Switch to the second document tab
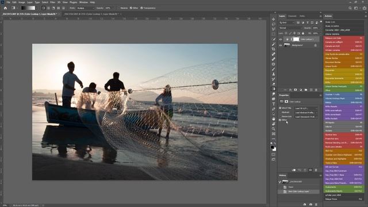This screenshot has width=368, height=207. click(x=91, y=14)
